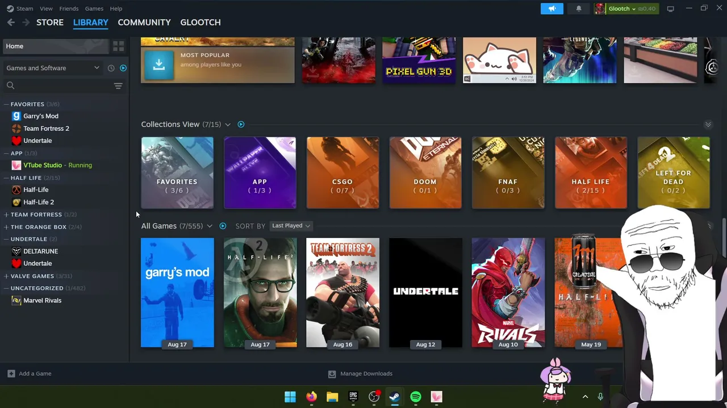
Task: Switch to the STORE tab
Action: coord(50,22)
